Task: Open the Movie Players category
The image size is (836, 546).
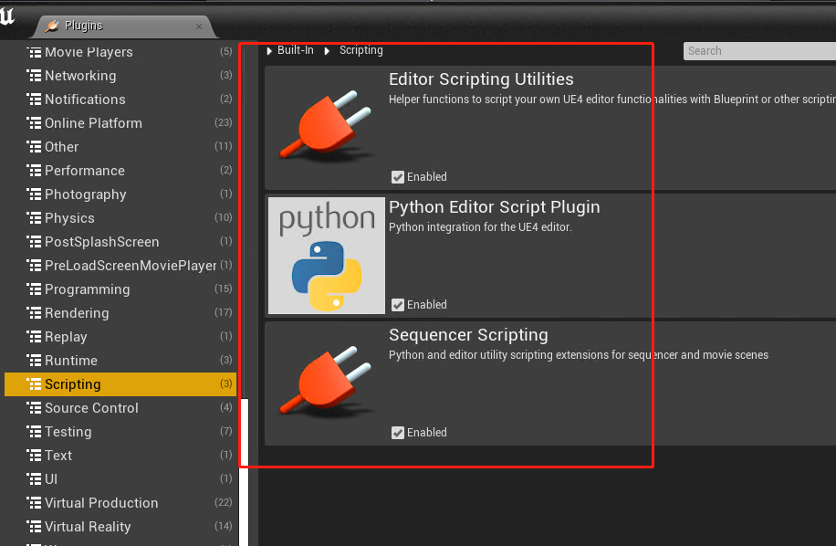Action: [120, 52]
